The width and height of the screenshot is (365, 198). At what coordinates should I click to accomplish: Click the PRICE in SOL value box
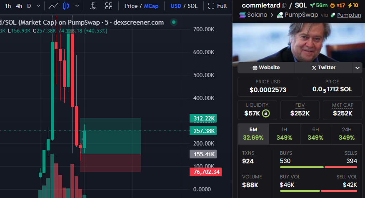point(332,86)
